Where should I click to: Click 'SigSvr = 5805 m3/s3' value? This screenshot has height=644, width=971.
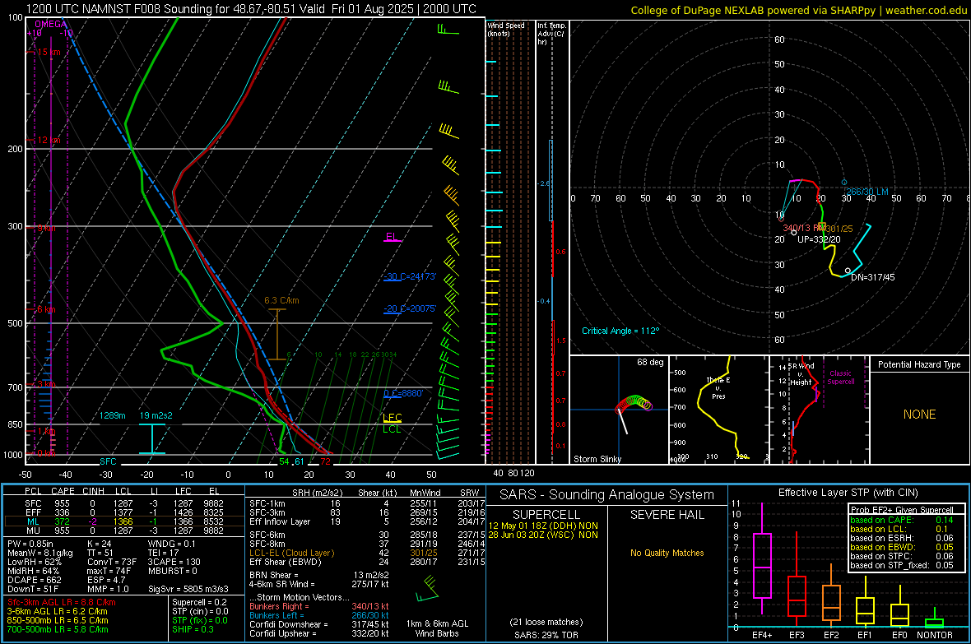pyautogui.click(x=188, y=589)
